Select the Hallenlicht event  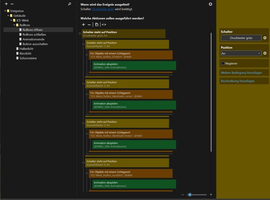(26, 49)
